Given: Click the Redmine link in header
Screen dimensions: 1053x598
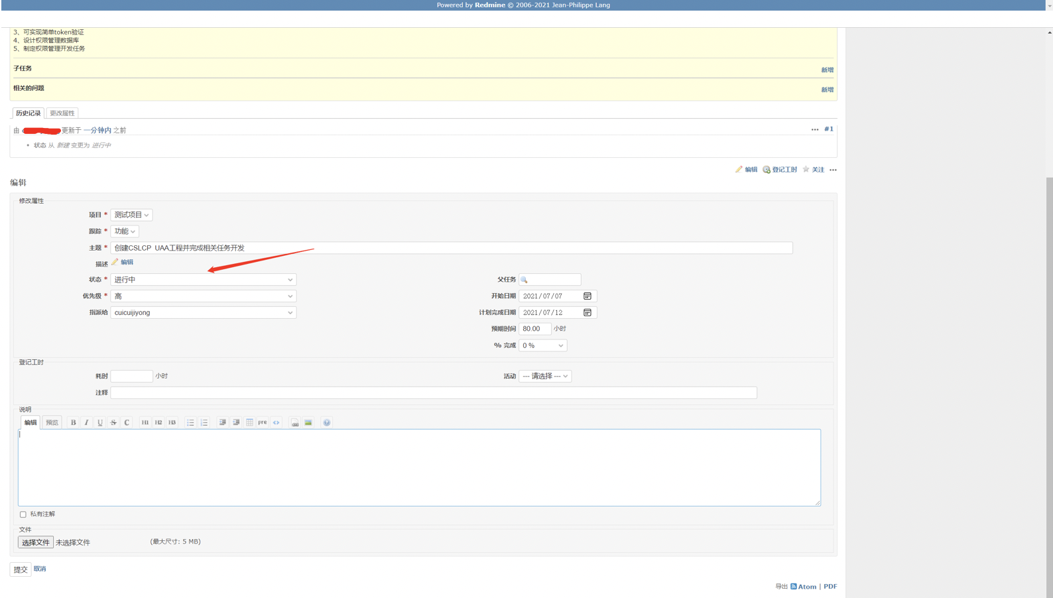Looking at the screenshot, I should pos(490,5).
